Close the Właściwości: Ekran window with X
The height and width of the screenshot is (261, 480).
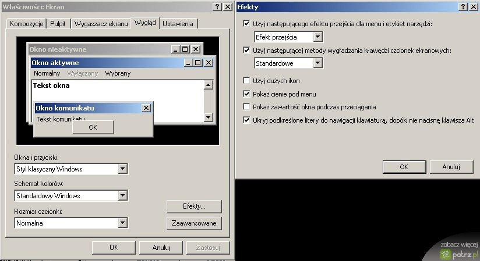[x=227, y=6]
